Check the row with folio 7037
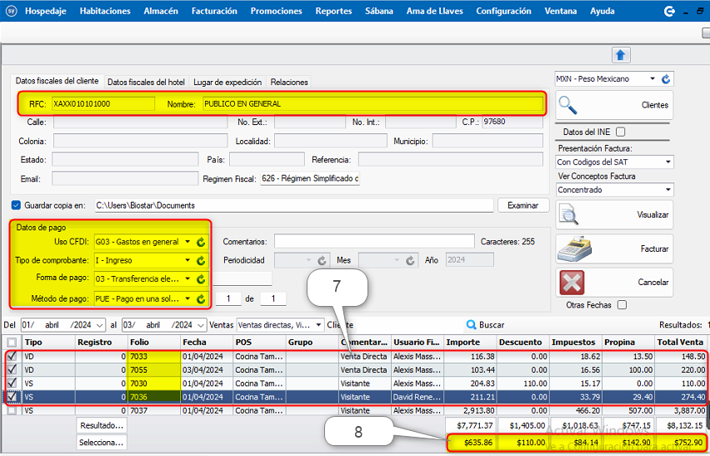710x456 pixels. [12, 410]
